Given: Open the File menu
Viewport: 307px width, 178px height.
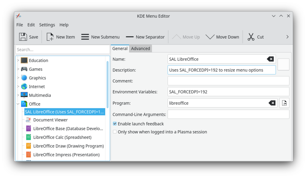Looking at the screenshot, I should click(x=19, y=25).
